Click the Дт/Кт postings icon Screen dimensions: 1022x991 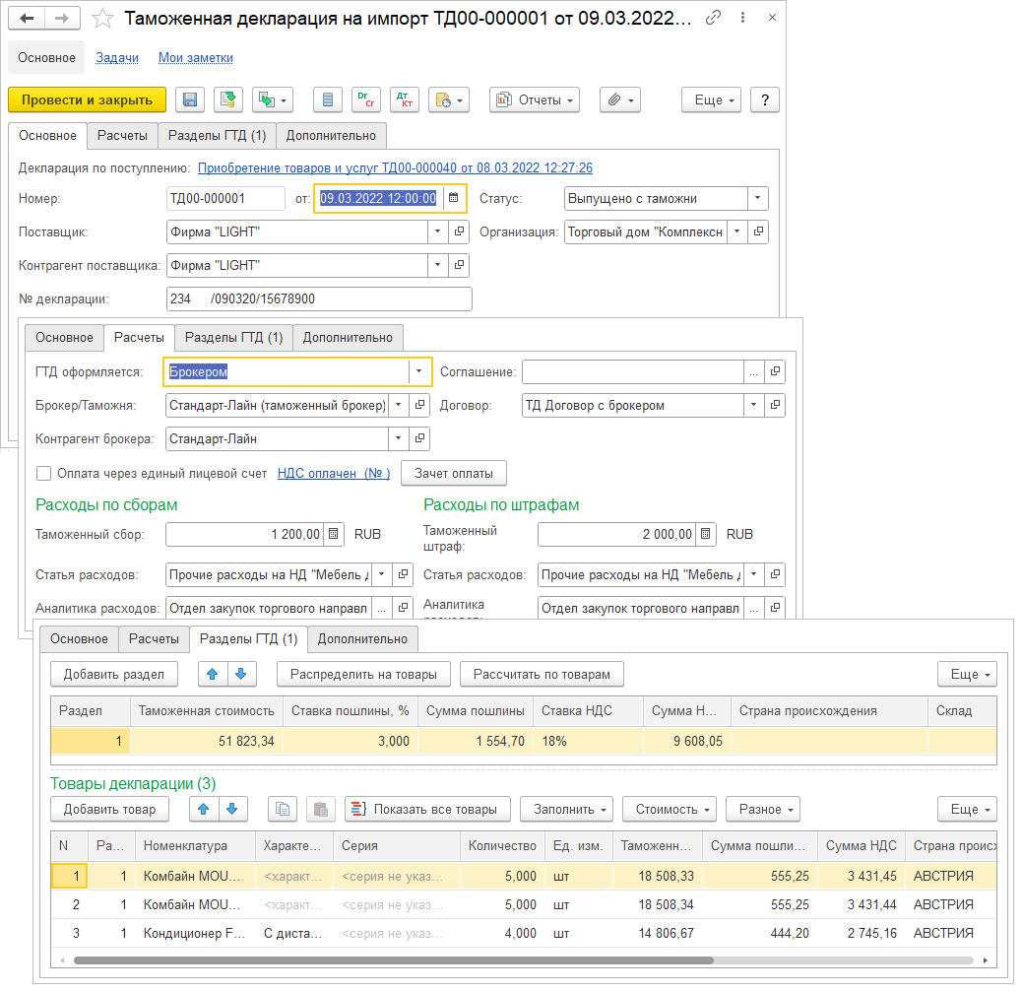[x=404, y=99]
